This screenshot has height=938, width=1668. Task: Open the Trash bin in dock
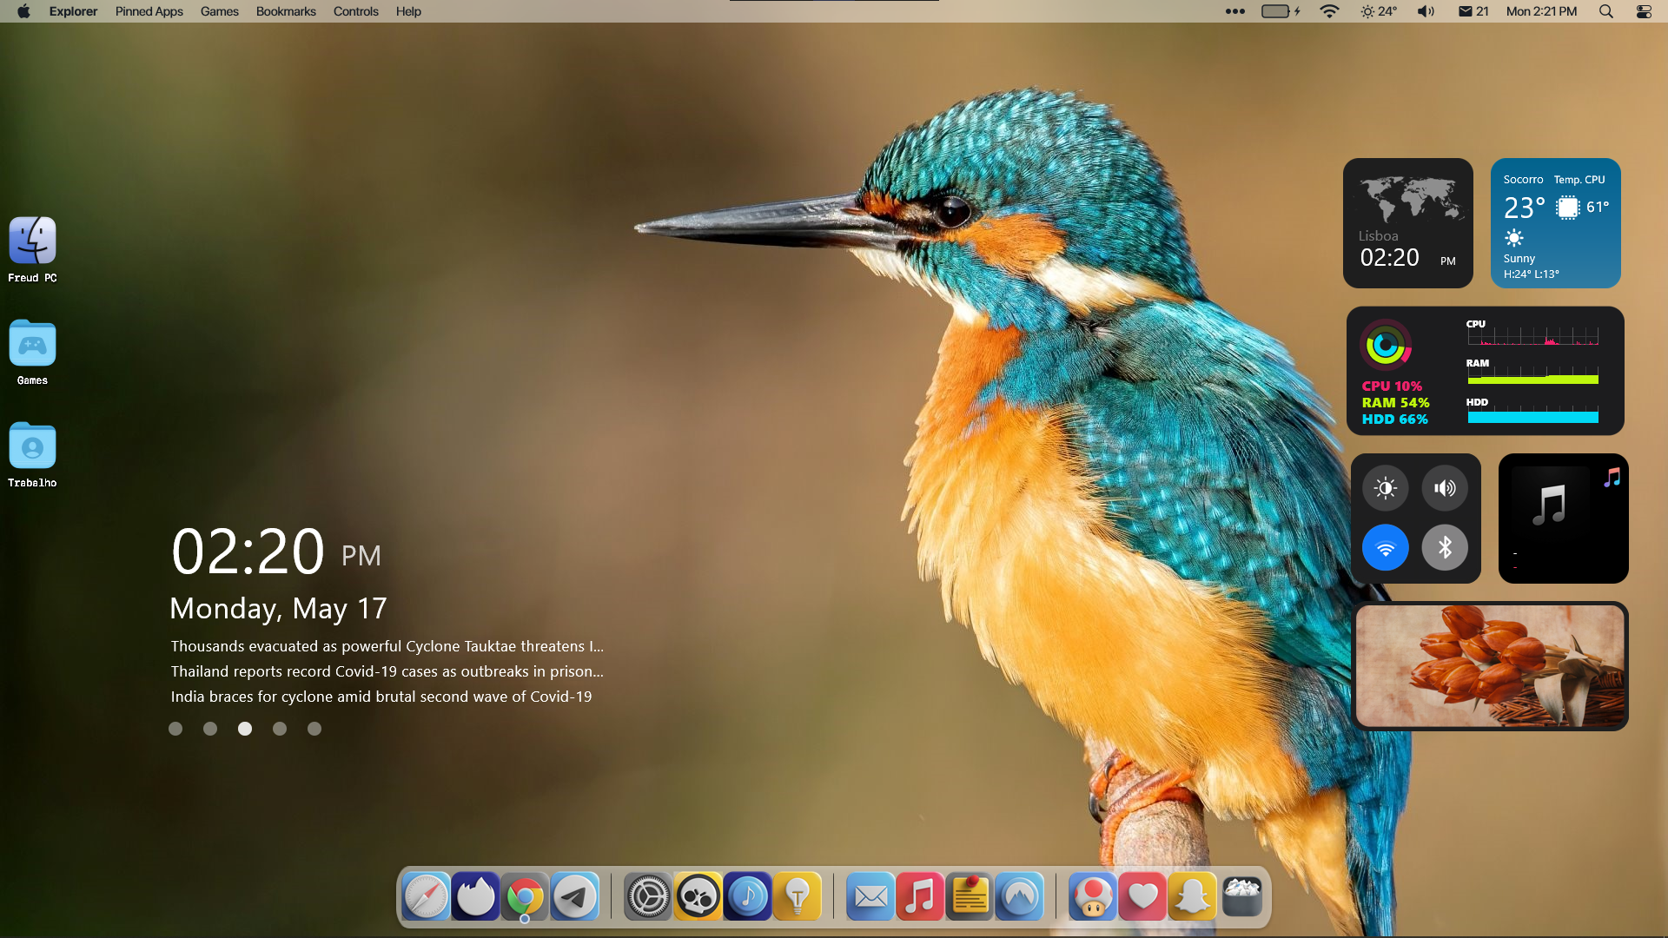tap(1242, 896)
